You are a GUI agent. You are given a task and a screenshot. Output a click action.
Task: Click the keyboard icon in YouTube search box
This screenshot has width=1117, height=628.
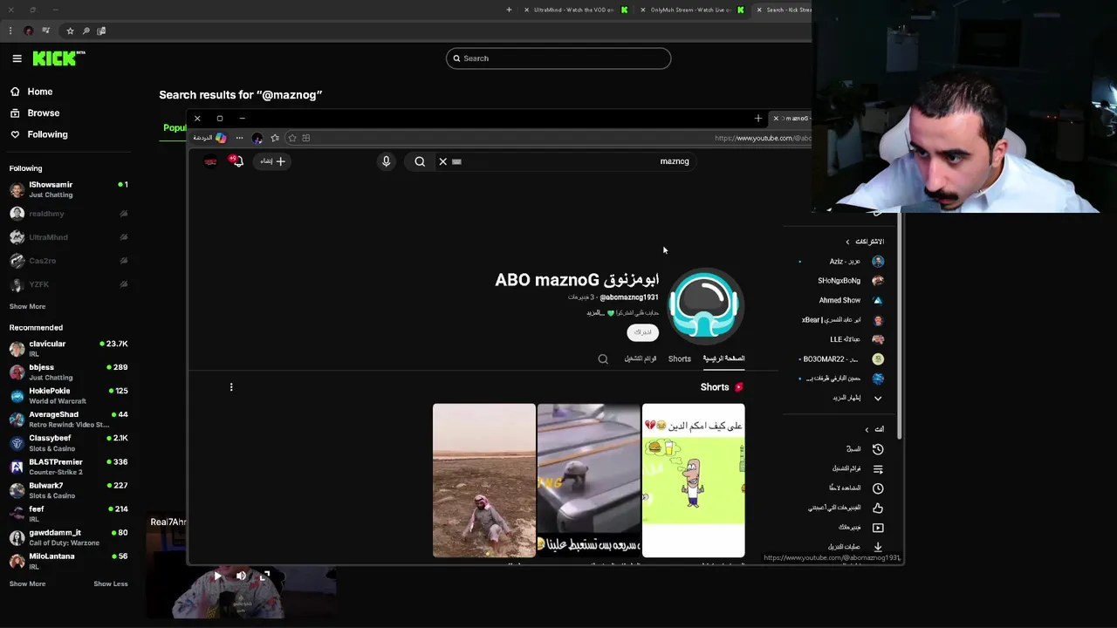(x=456, y=161)
